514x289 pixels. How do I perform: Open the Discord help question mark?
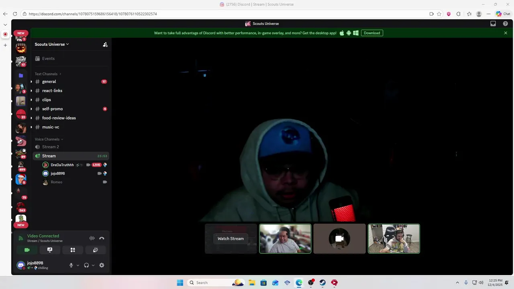pyautogui.click(x=506, y=24)
